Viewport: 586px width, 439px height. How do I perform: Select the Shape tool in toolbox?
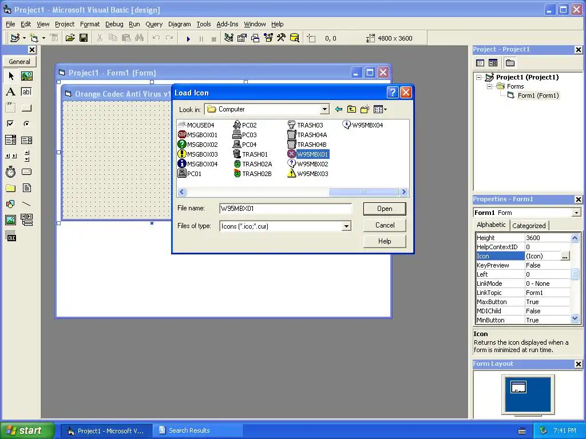(x=11, y=204)
